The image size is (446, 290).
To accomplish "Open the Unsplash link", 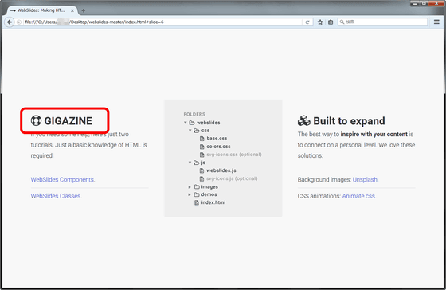I will click(366, 179).
